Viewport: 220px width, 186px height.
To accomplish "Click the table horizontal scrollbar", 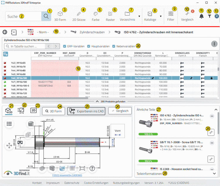I will click(x=45, y=98).
